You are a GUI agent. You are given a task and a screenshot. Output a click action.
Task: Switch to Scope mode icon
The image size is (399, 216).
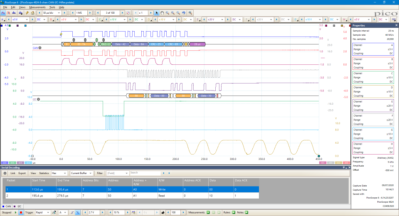point(3,13)
